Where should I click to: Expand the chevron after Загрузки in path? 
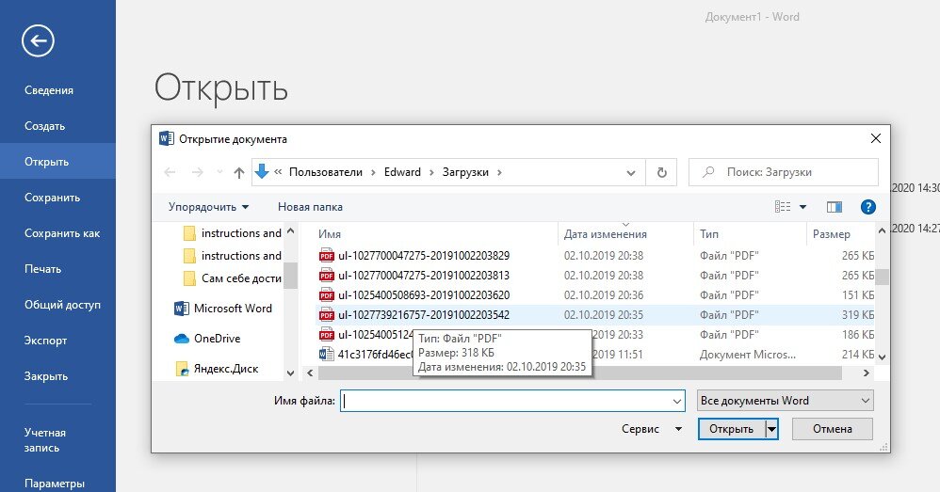pyautogui.click(x=499, y=172)
